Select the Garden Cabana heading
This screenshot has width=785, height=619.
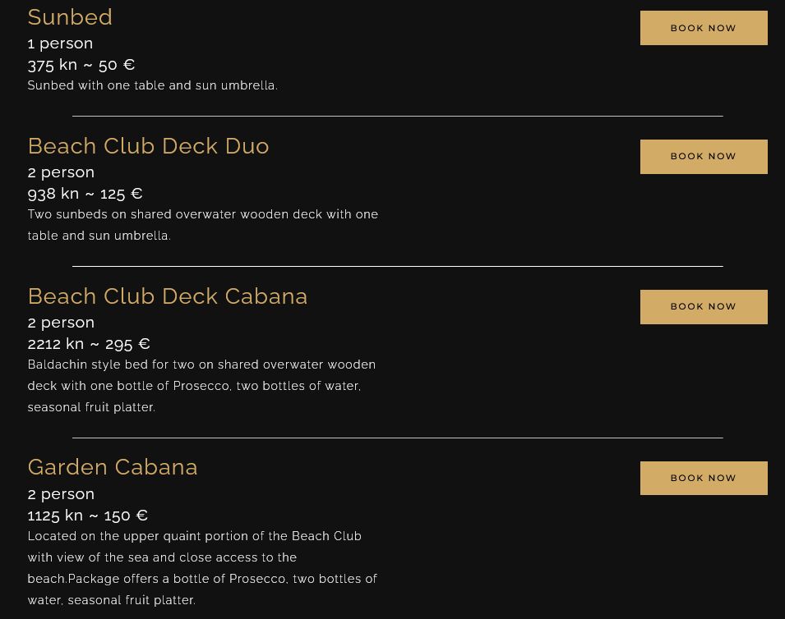pyautogui.click(x=113, y=467)
